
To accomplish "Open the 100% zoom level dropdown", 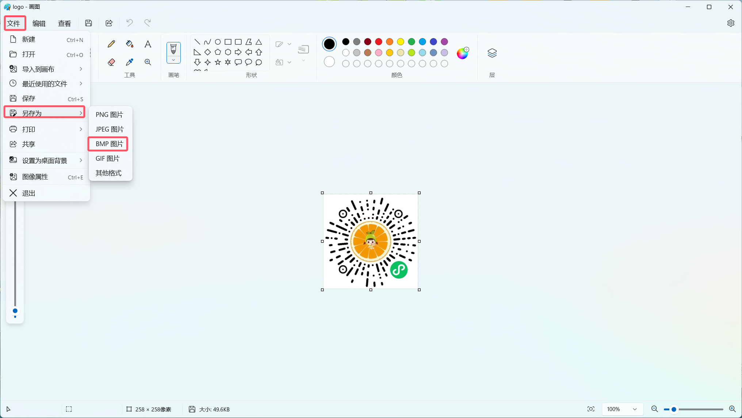I will point(623,409).
